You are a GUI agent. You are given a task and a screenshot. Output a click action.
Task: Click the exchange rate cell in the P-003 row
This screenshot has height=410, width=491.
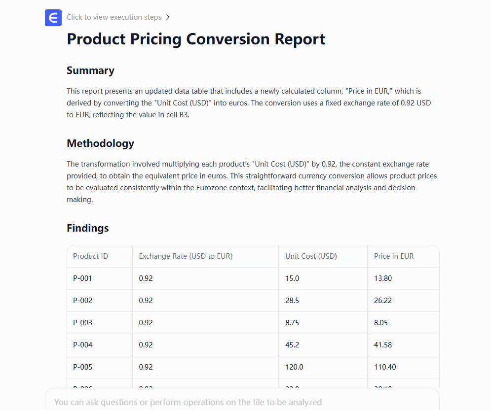pos(146,323)
